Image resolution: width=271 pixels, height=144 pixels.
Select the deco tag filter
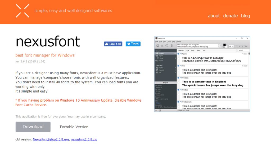point(198,51)
